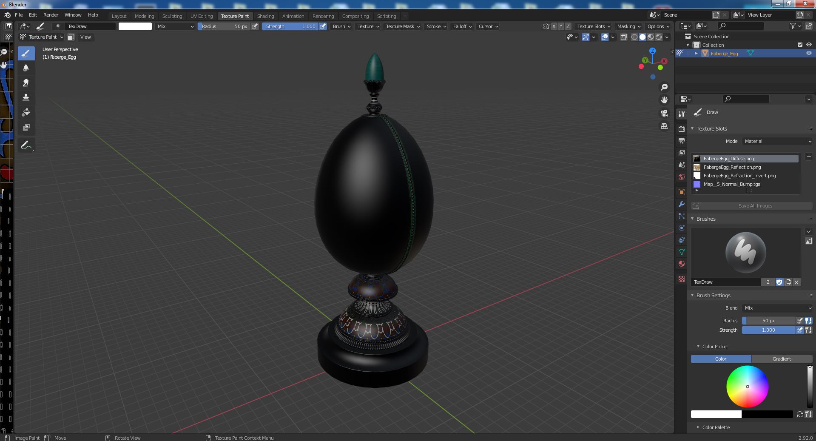The width and height of the screenshot is (816, 441).
Task: Toggle X axis symmetry
Action: 554,26
